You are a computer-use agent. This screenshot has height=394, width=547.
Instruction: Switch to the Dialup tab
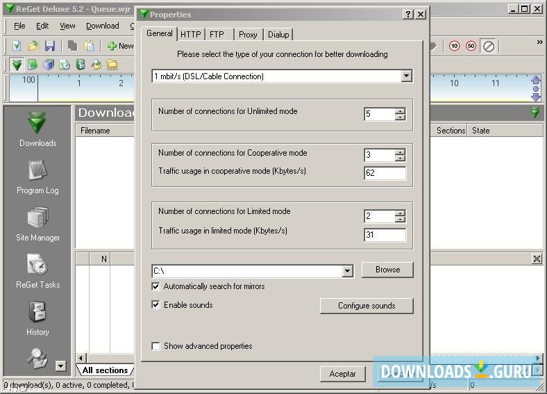(278, 35)
